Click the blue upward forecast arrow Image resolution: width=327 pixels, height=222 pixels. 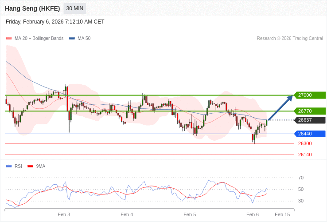280,108
